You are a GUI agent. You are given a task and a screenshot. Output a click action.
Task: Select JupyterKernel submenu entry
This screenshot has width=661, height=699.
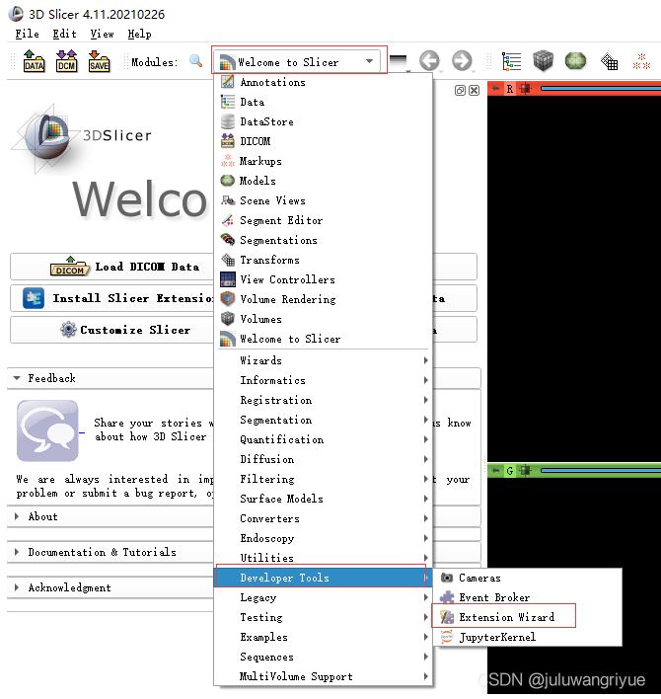(528, 637)
